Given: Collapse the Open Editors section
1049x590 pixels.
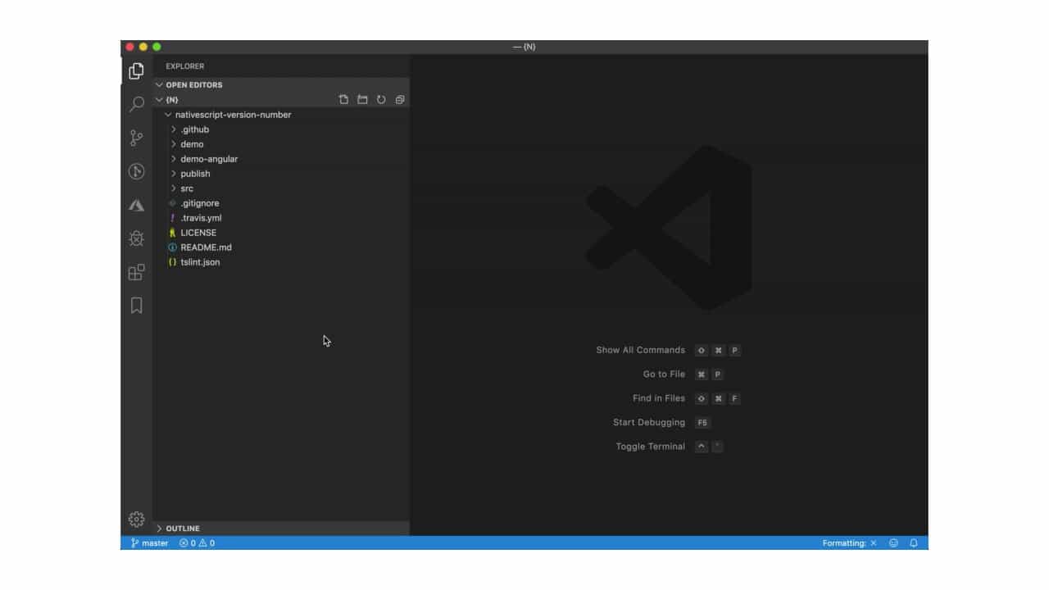Looking at the screenshot, I should (281, 84).
